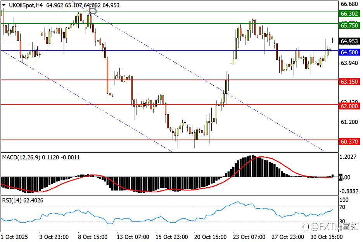Open the chart menu triangle beside UKOilSpot

(x=4, y=5)
